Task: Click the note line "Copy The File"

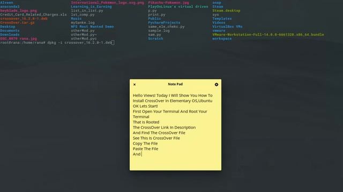Action: click(x=145, y=143)
